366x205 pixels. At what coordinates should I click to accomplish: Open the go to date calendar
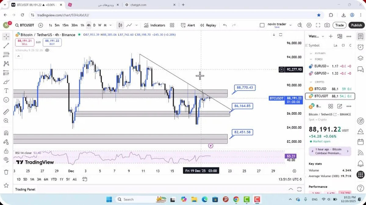tap(85, 179)
